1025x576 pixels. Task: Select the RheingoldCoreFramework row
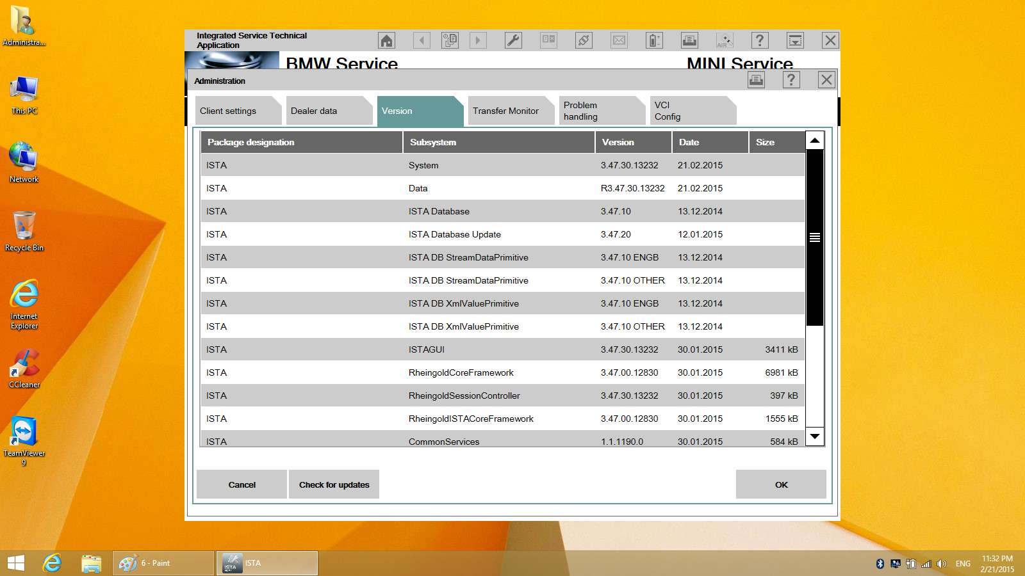click(503, 372)
